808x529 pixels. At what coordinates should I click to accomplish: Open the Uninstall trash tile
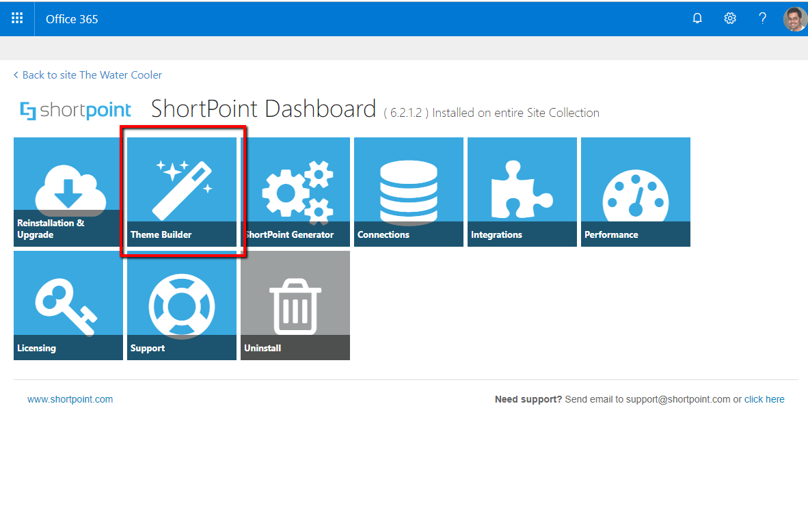tap(295, 306)
